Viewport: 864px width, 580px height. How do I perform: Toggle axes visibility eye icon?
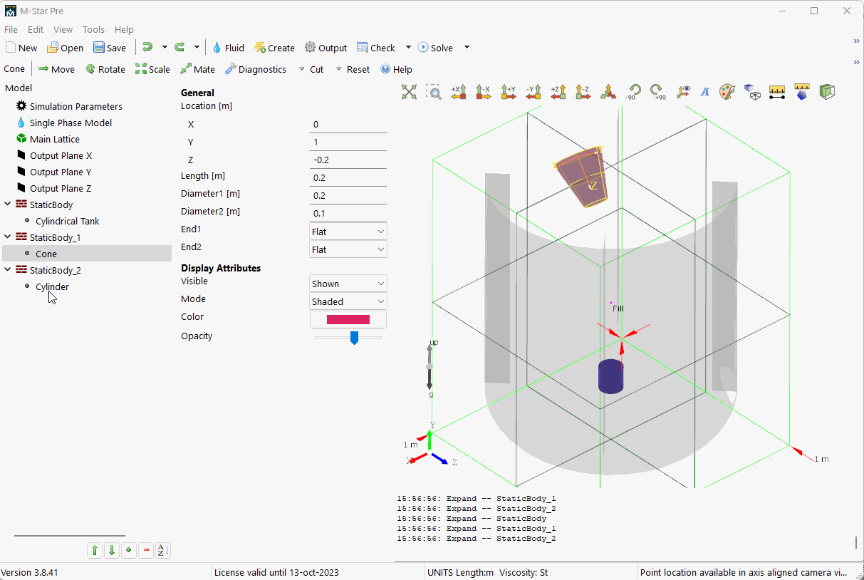(x=684, y=91)
